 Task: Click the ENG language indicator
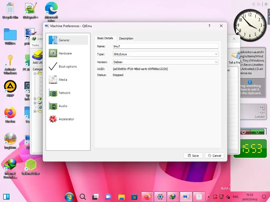point(235,197)
